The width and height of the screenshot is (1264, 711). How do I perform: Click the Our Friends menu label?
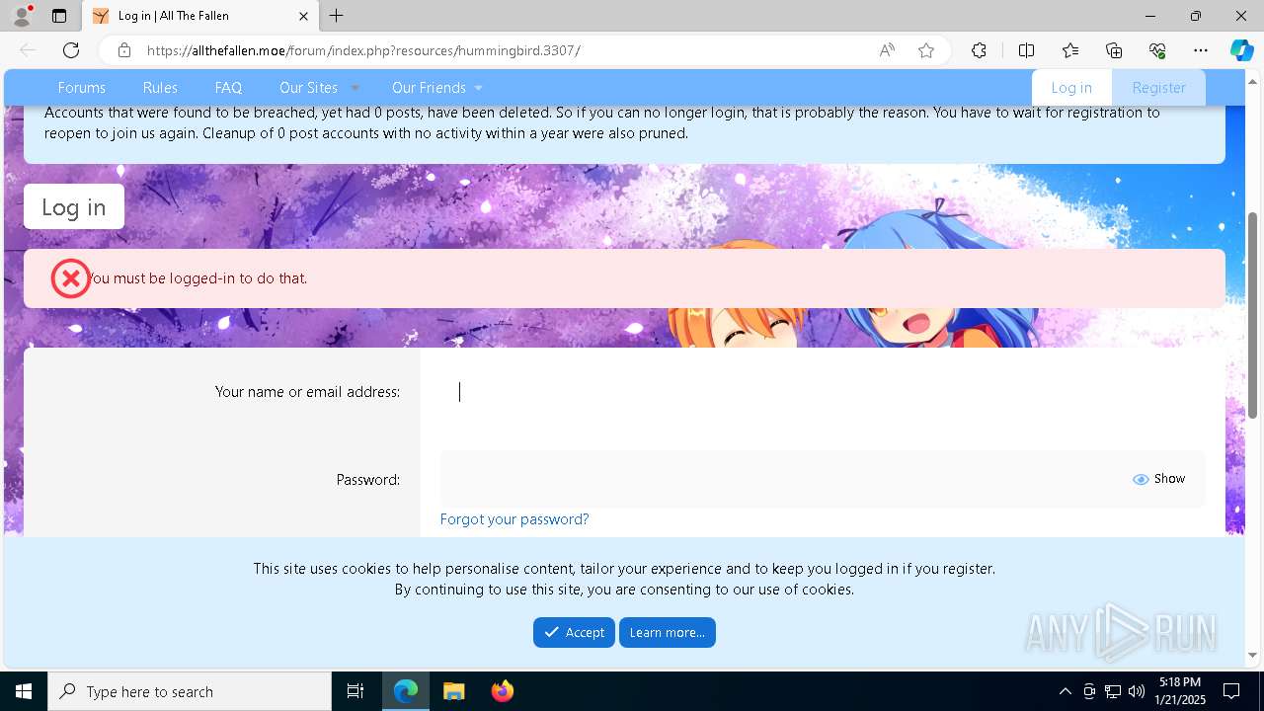(x=429, y=88)
